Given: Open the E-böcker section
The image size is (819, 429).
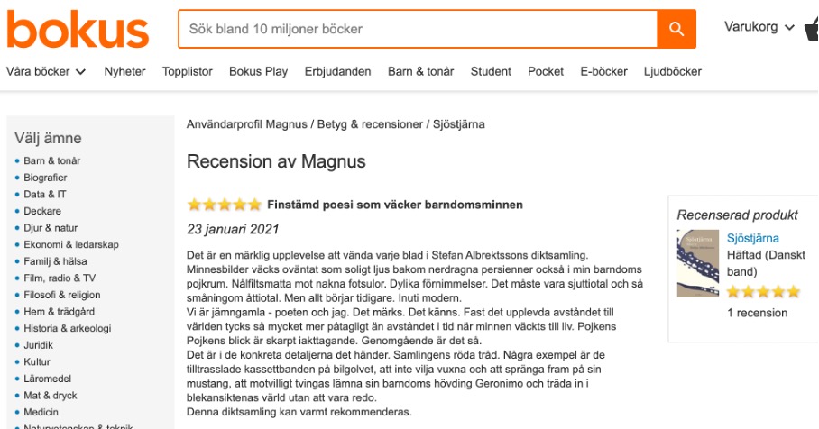Looking at the screenshot, I should pos(603,71).
